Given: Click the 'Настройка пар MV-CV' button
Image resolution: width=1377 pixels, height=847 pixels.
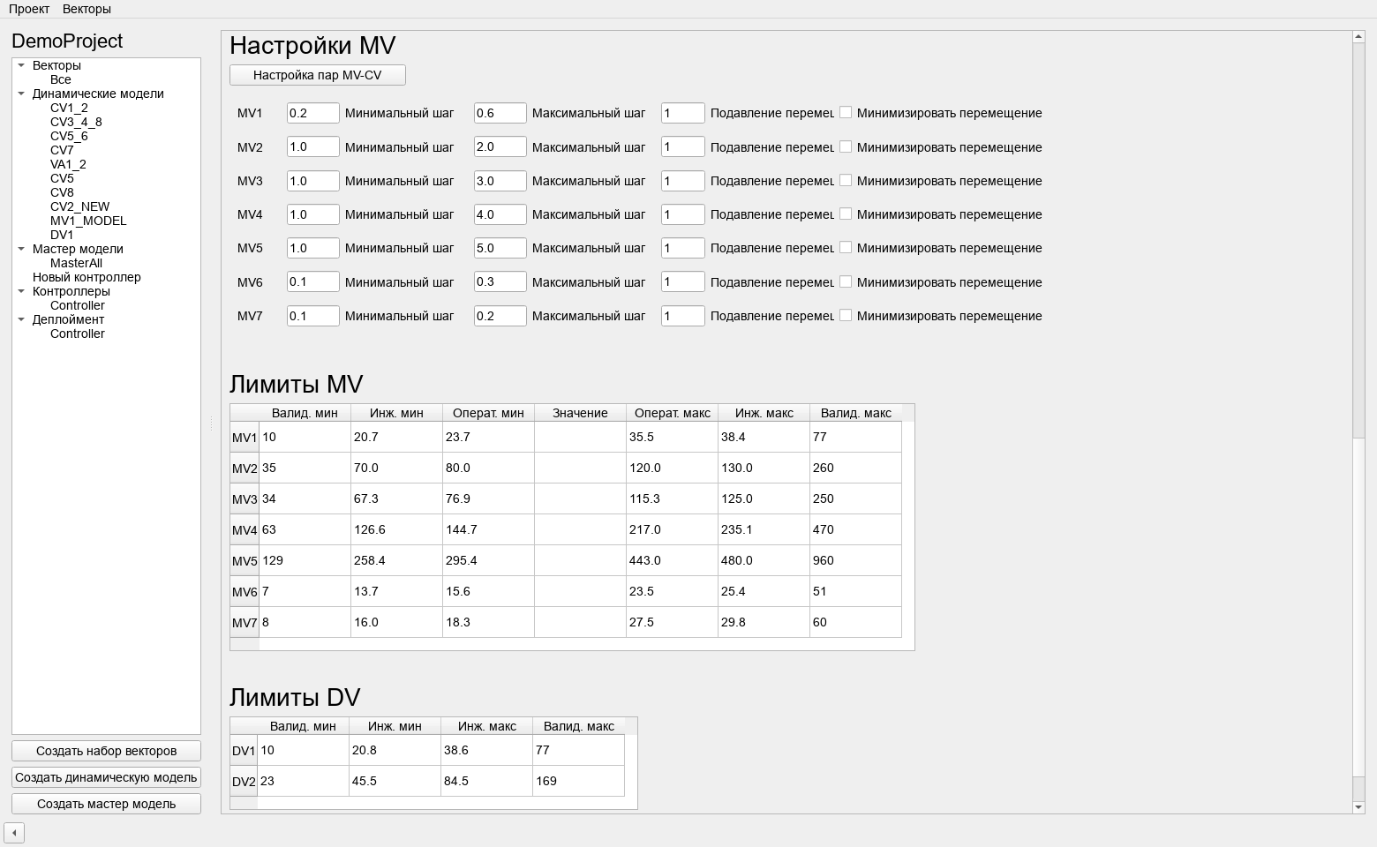Looking at the screenshot, I should (x=318, y=75).
